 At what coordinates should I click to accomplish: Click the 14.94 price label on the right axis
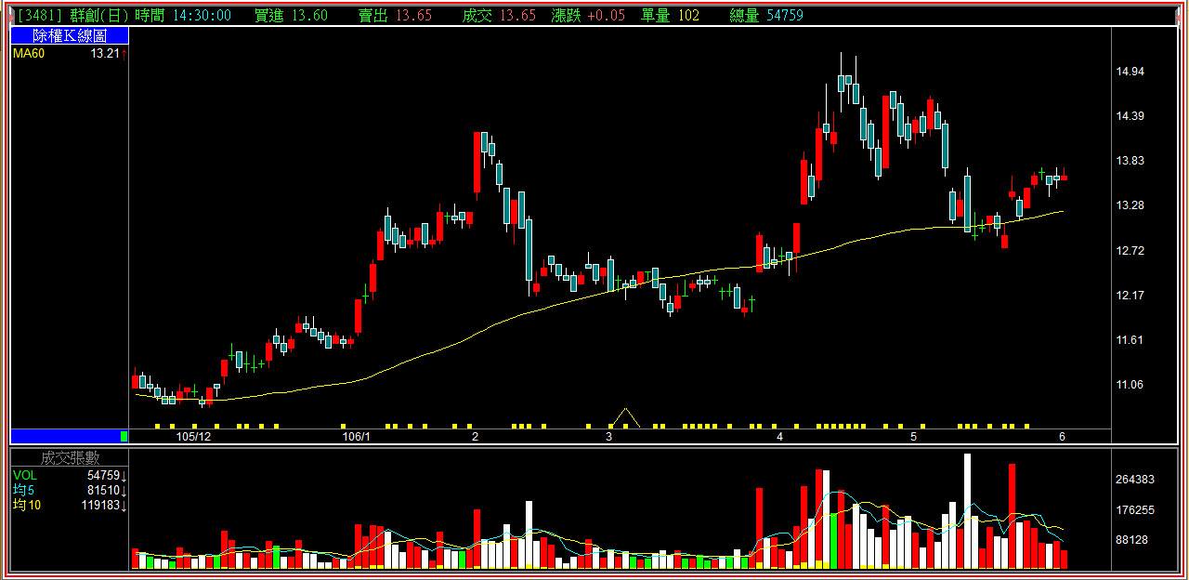[1130, 72]
